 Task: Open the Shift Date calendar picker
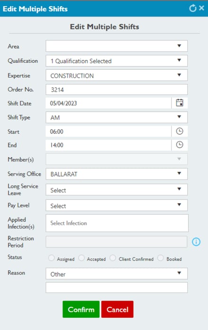point(180,103)
